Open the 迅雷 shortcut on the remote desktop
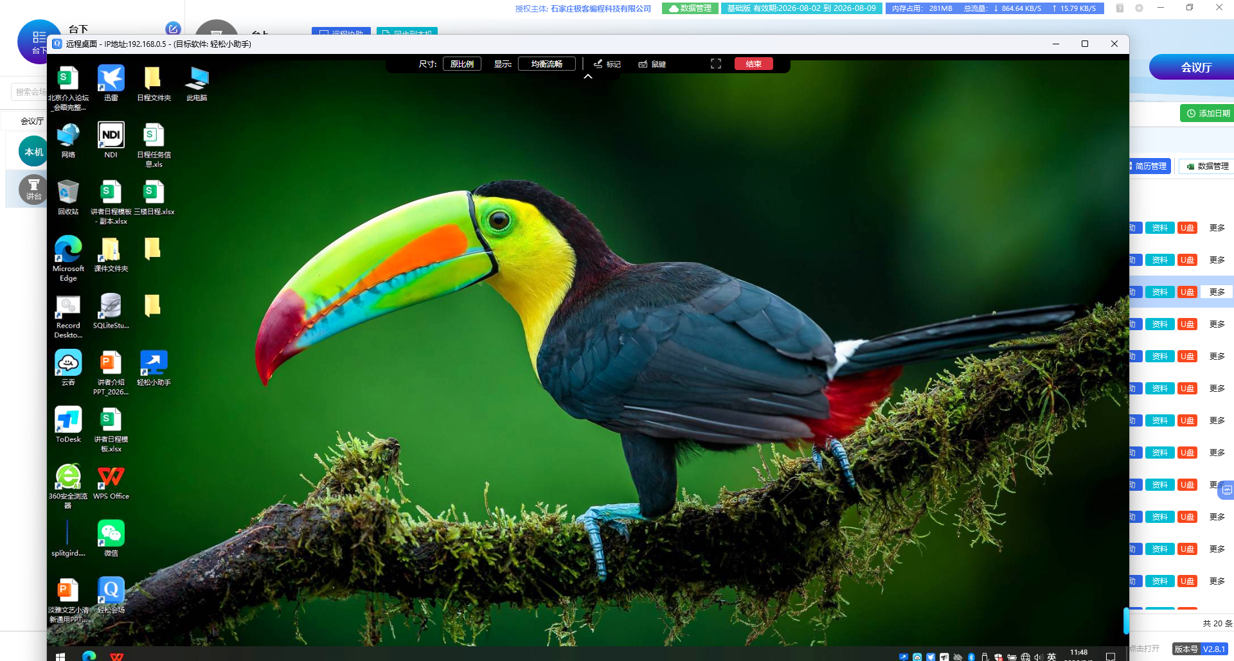 pos(111,84)
